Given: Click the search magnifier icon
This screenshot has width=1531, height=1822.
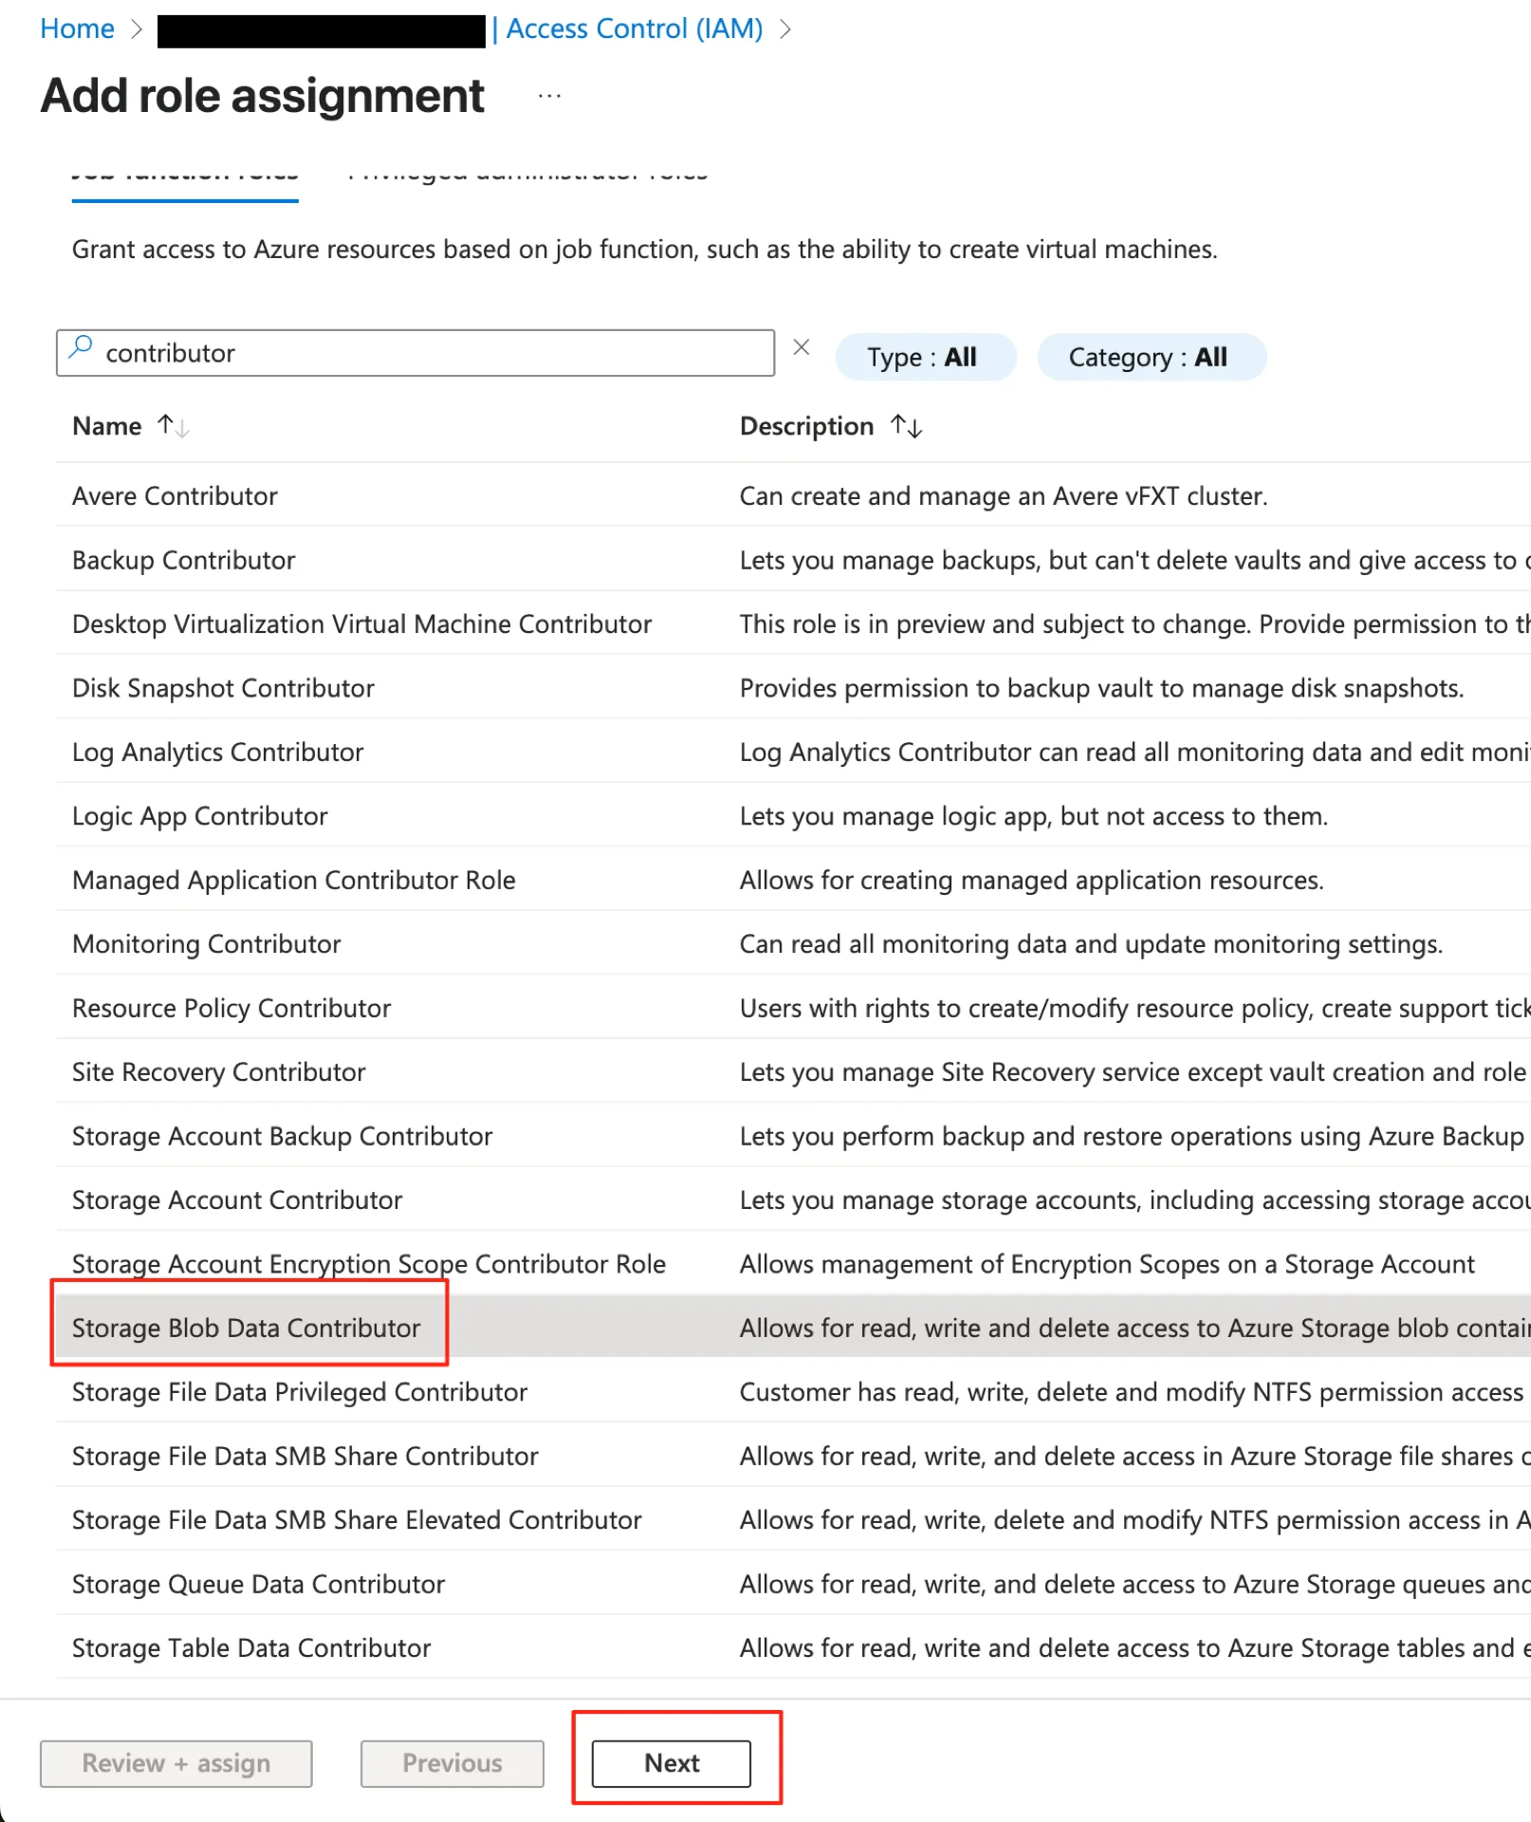Looking at the screenshot, I should 82,347.
